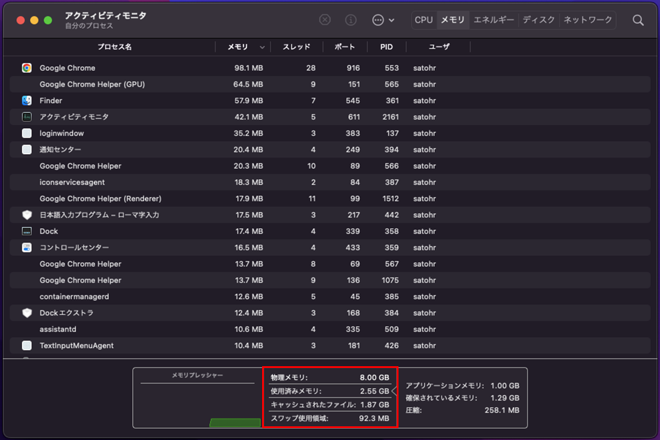
Task: Click the 98.1 MB memory value
Action: (249, 68)
